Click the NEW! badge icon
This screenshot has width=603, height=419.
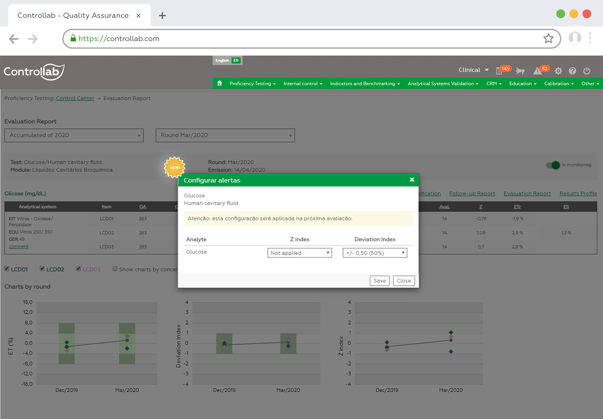175,167
